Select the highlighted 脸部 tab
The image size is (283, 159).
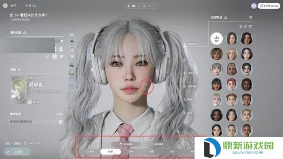[111, 151]
